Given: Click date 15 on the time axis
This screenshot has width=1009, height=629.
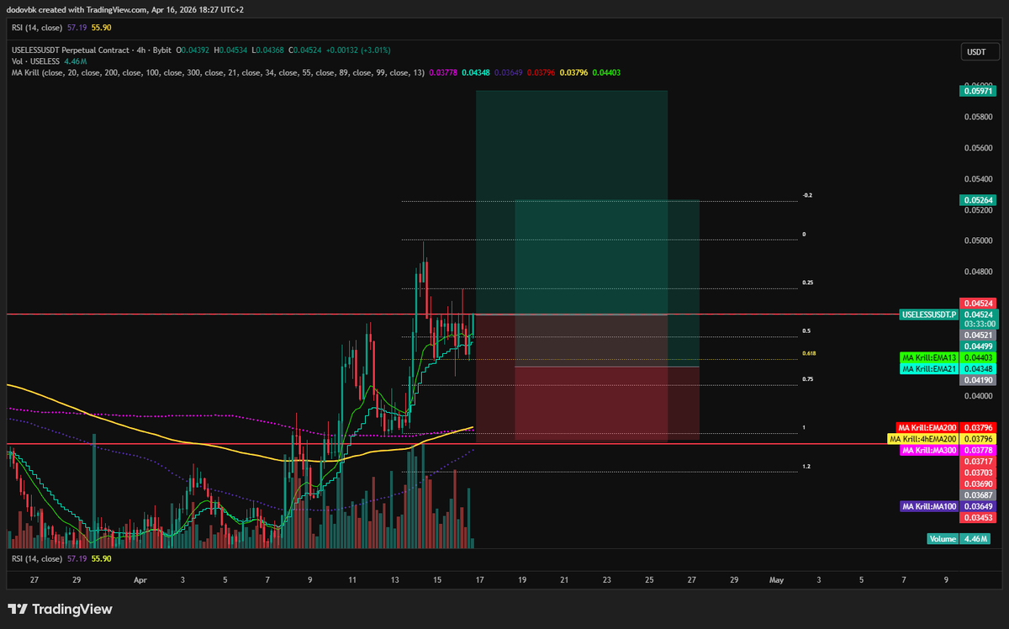Looking at the screenshot, I should (x=437, y=579).
